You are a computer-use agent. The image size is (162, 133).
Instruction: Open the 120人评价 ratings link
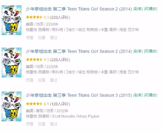[60, 104]
